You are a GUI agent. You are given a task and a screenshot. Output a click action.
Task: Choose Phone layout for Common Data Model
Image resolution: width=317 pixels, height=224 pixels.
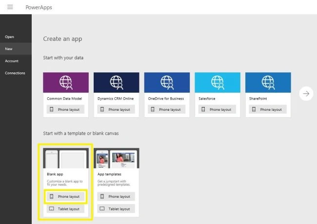coord(65,109)
